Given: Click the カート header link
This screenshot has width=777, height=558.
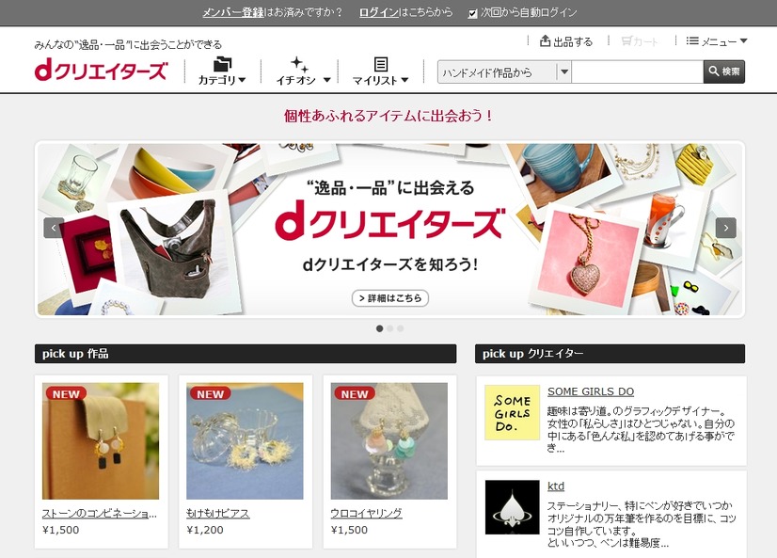Looking at the screenshot, I should coord(640,41).
